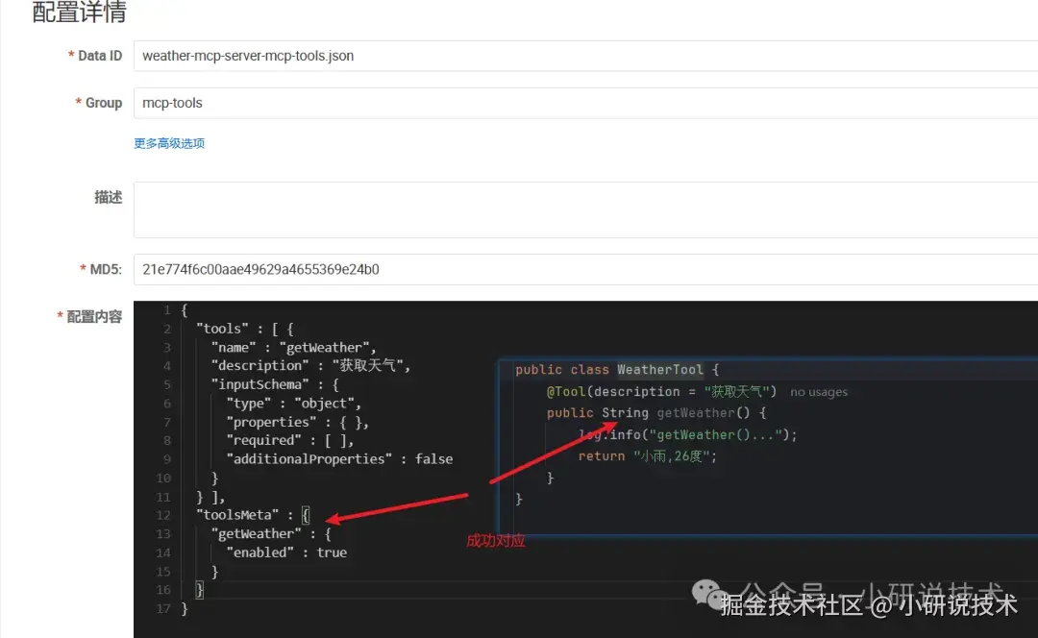
Task: Click the "type" : "object" line
Action: tap(293, 403)
